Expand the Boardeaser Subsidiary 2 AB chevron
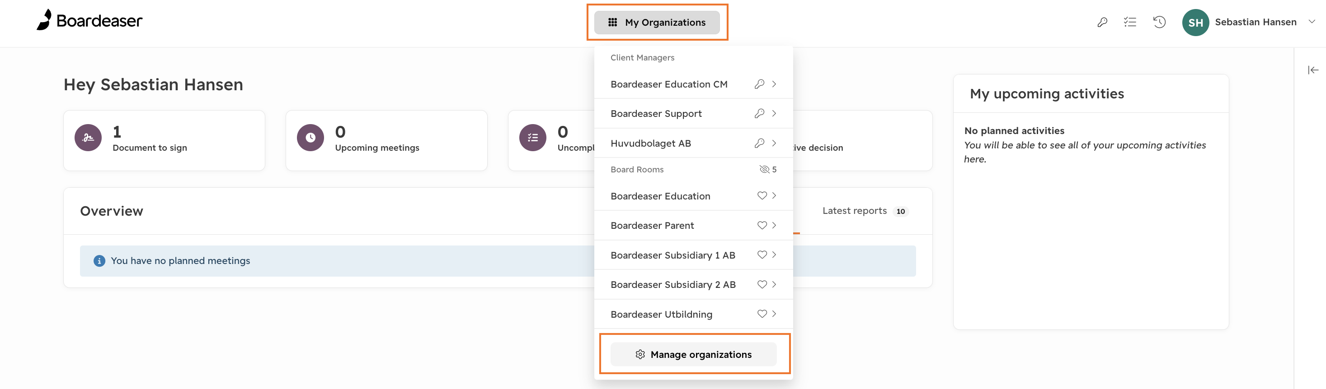 tap(774, 284)
